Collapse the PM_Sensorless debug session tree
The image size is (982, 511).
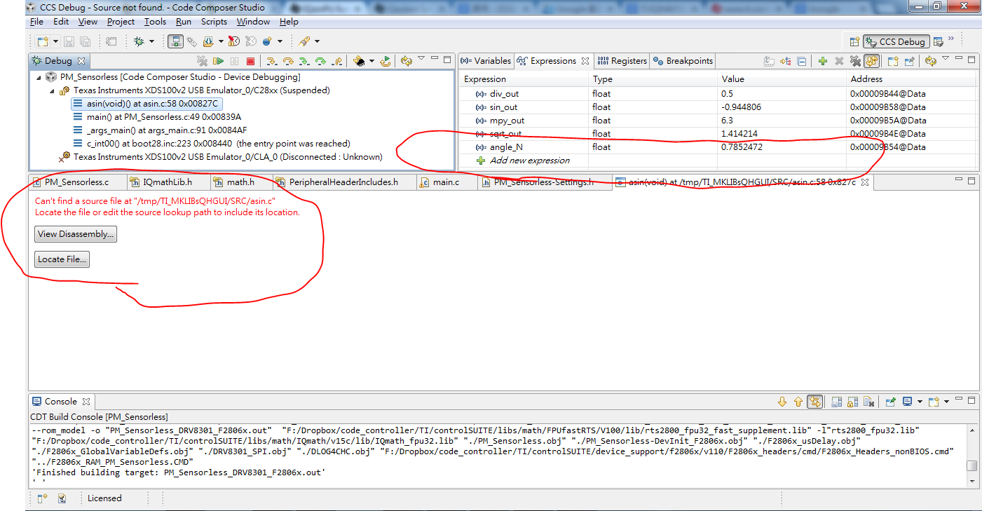point(39,76)
